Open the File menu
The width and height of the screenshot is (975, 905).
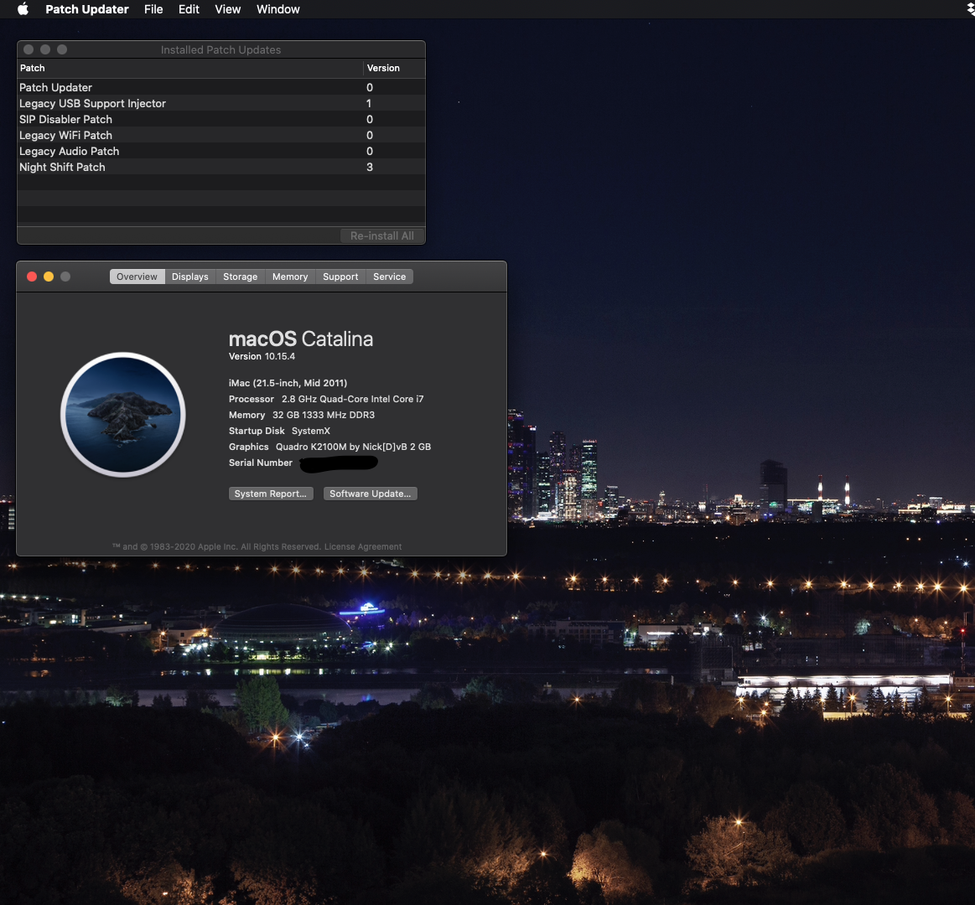[x=153, y=9]
